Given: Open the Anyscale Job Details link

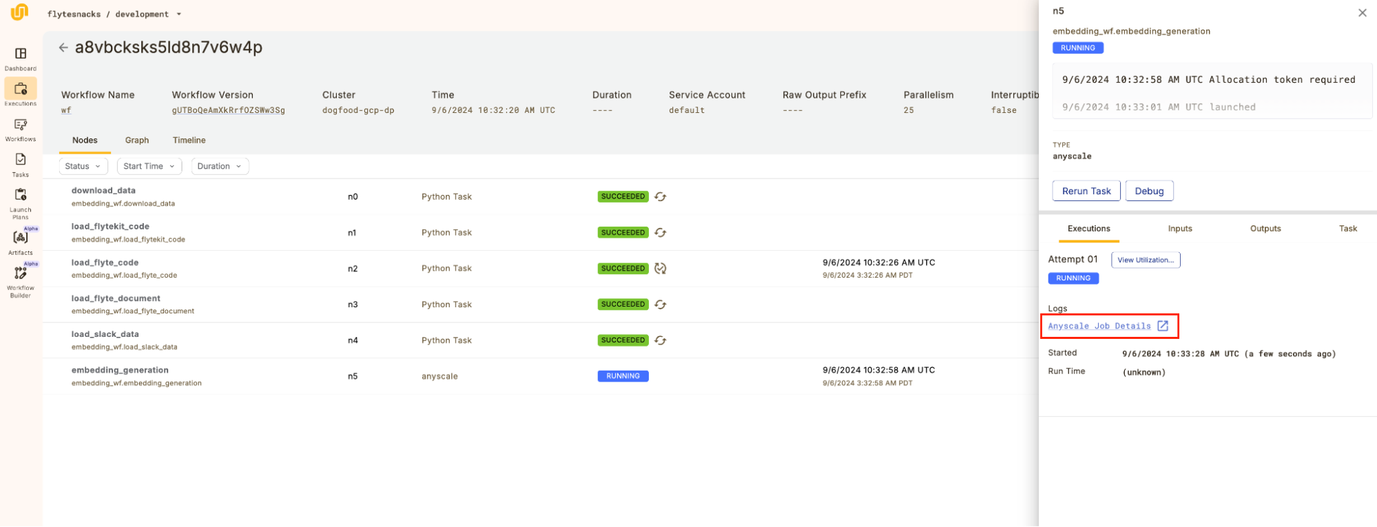Looking at the screenshot, I should click(1099, 326).
